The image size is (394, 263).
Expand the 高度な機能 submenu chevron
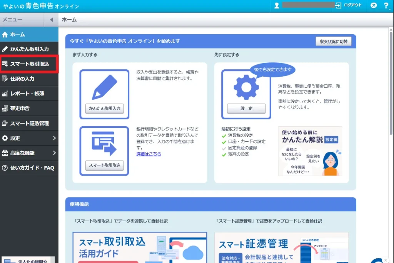[x=54, y=153]
